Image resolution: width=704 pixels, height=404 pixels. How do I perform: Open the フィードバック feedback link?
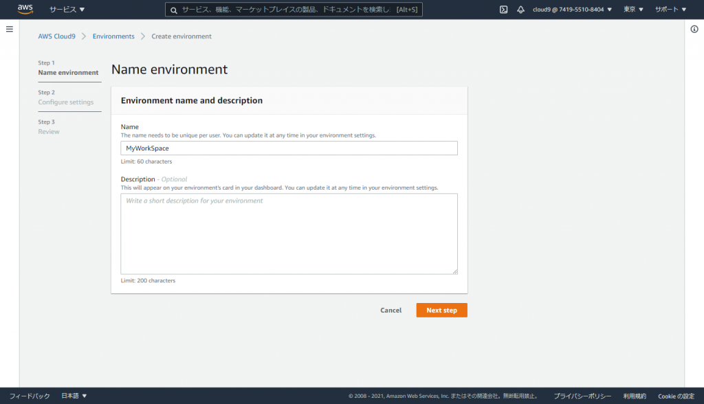click(30, 396)
